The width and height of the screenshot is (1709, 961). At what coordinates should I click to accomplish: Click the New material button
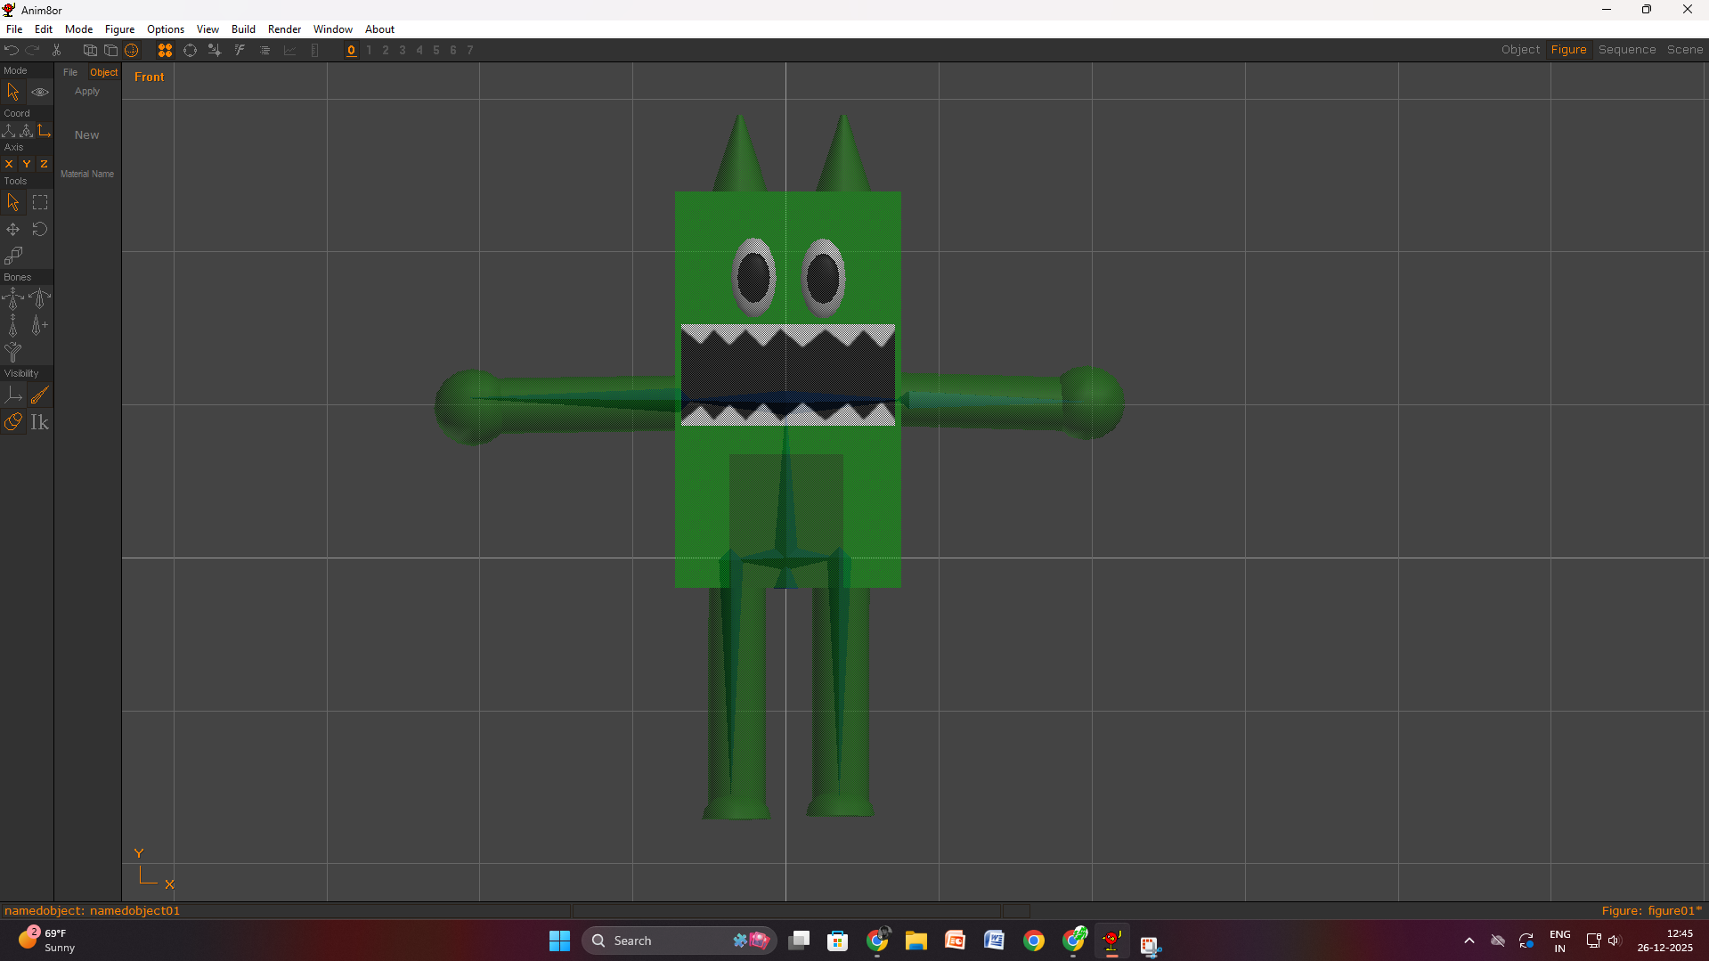(86, 135)
